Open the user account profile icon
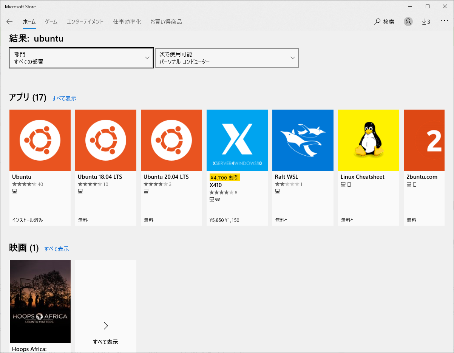This screenshot has height=353, width=454. click(408, 22)
